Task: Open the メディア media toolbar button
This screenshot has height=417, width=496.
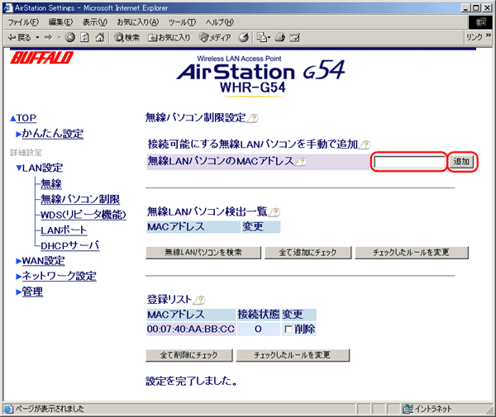Action: [215, 38]
